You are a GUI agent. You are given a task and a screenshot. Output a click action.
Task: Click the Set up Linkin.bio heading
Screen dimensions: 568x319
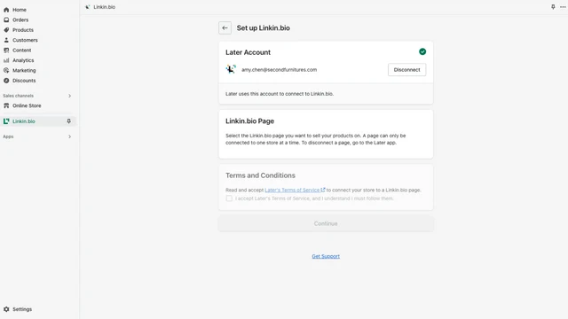point(263,27)
